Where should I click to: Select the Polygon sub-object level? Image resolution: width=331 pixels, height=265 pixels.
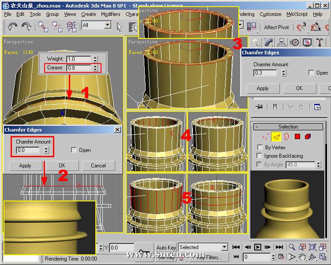point(297,136)
